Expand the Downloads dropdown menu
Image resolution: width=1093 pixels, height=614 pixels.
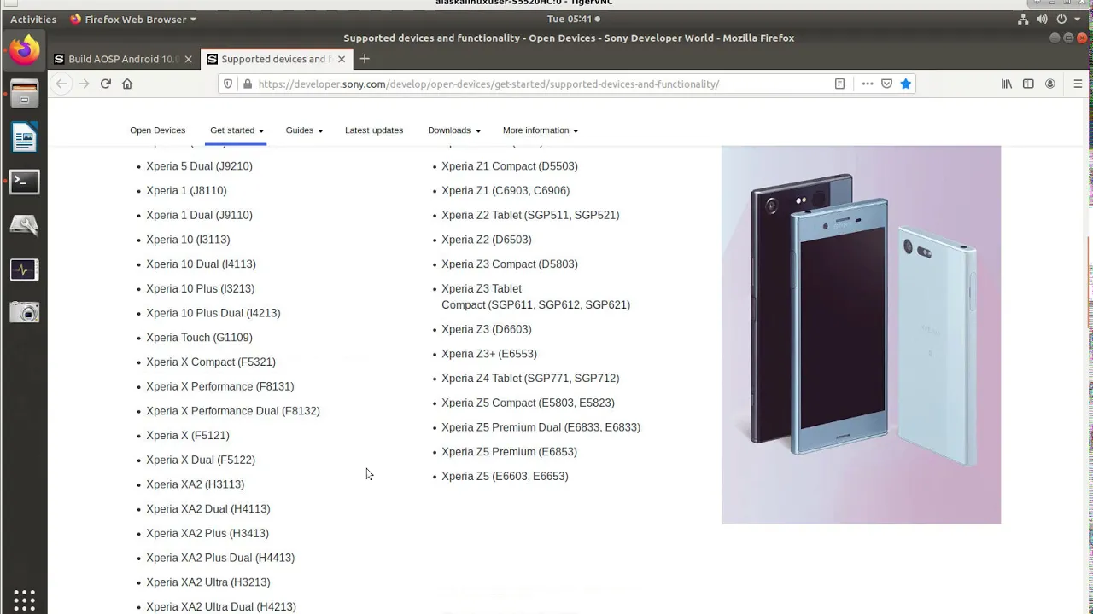tap(454, 130)
